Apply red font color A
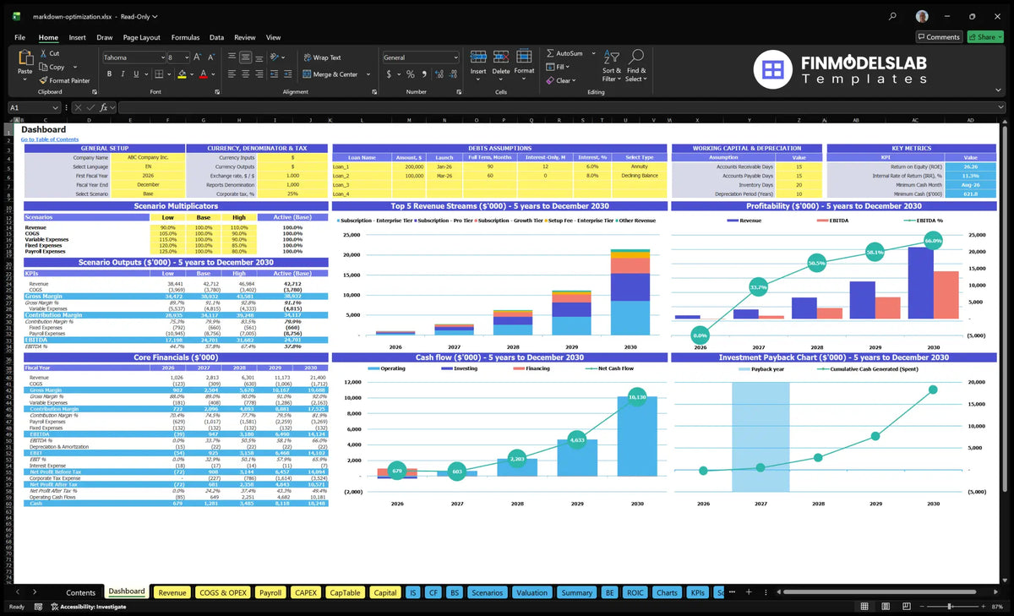1014x616 pixels. 203,74
